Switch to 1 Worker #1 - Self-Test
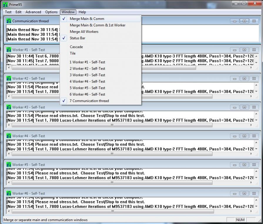The width and height of the screenshot is (263, 224). click(x=100, y=62)
